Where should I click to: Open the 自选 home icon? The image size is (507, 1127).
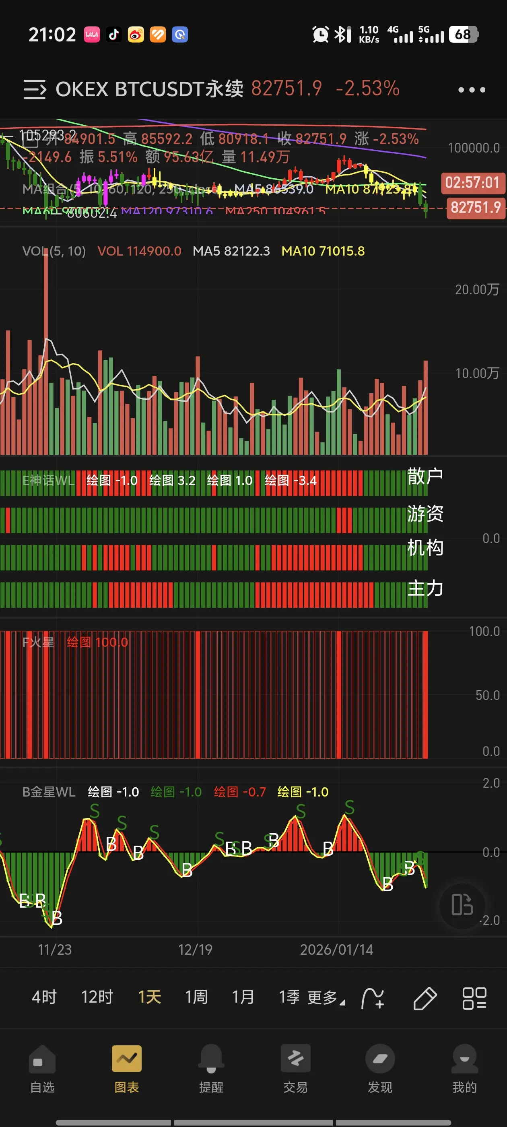(x=42, y=1060)
